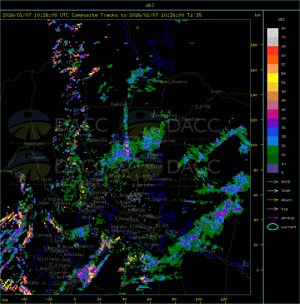Click the 'Anchoris' map label
Viewport: 300px width, 304px height.
(84, 246)
